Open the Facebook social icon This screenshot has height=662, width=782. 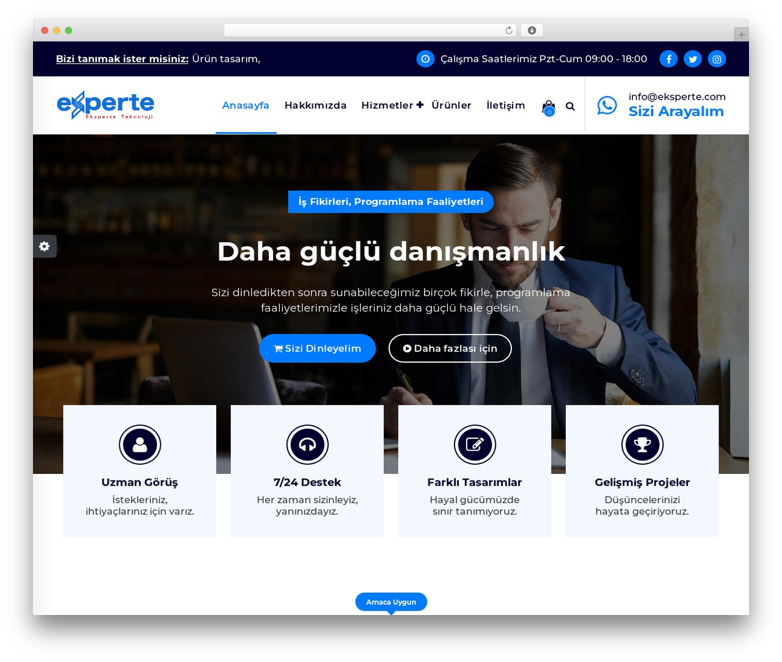(x=668, y=59)
